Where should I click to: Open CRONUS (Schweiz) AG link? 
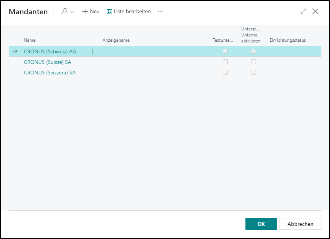click(50, 51)
